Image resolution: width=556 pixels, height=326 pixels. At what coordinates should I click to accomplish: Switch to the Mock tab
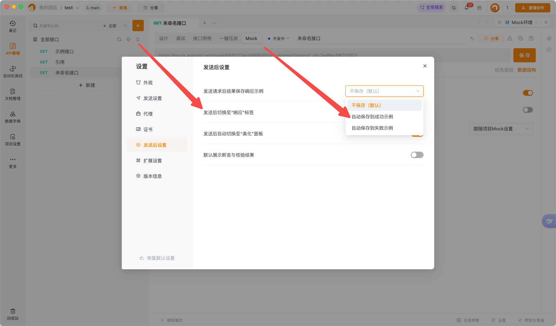[251, 38]
